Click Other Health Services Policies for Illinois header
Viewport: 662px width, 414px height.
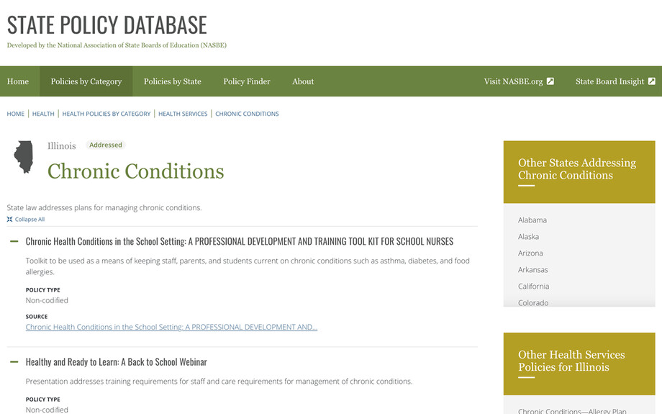[x=579, y=364]
